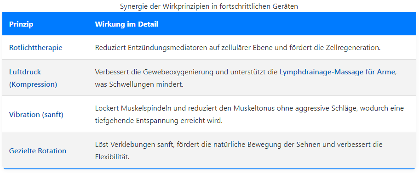The image size is (419, 173).
Task: Click the word Flexibilität in the last row
Action: [112, 157]
